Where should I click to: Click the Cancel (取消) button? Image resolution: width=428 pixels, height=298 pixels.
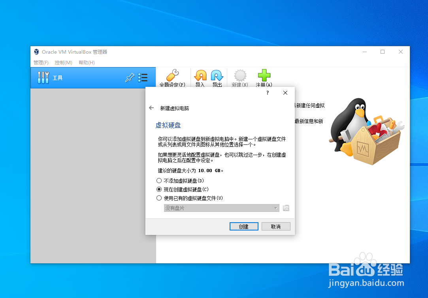(276, 227)
